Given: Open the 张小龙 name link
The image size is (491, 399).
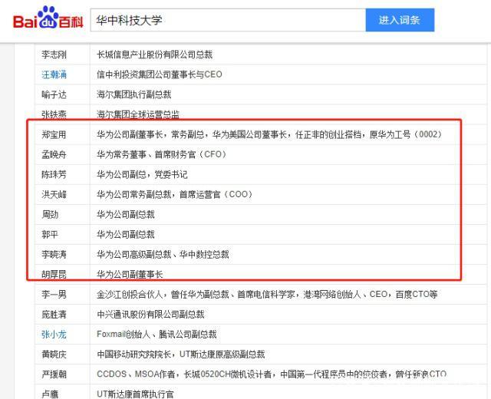Looking at the screenshot, I should pyautogui.click(x=54, y=335).
